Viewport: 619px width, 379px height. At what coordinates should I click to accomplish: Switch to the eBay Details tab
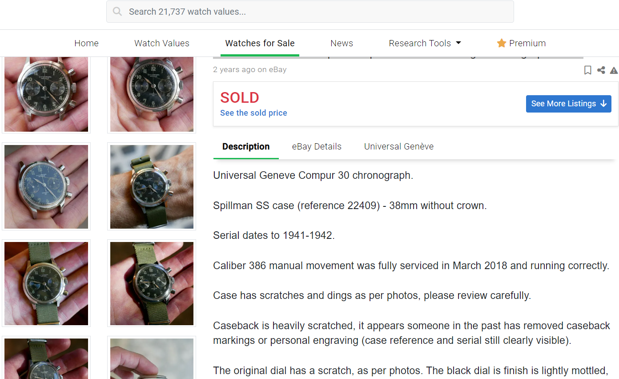pos(317,146)
